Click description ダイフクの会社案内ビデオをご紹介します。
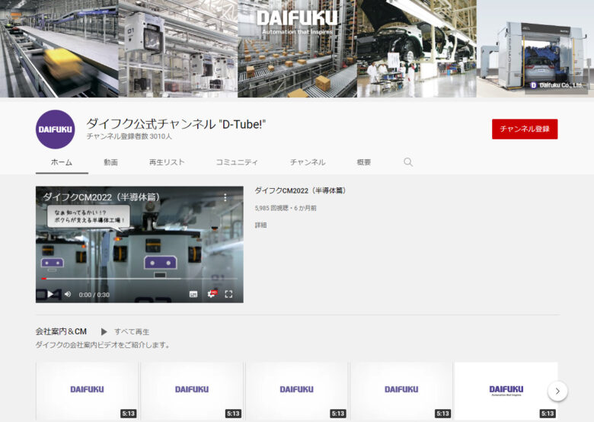The width and height of the screenshot is (594, 422). tap(103, 345)
